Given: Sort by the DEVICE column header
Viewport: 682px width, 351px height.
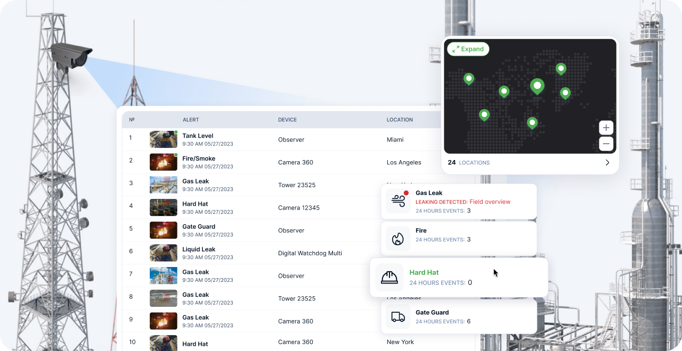Looking at the screenshot, I should (287, 120).
